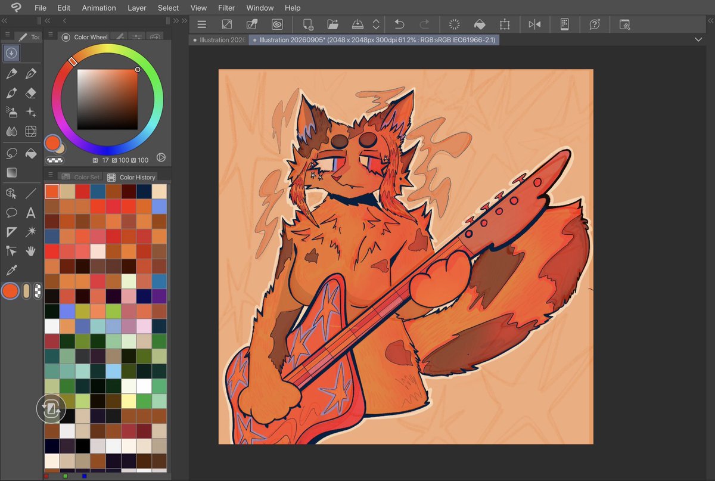Viewport: 715px width, 481px height.
Task: Select the Hand move tool
Action: click(31, 251)
